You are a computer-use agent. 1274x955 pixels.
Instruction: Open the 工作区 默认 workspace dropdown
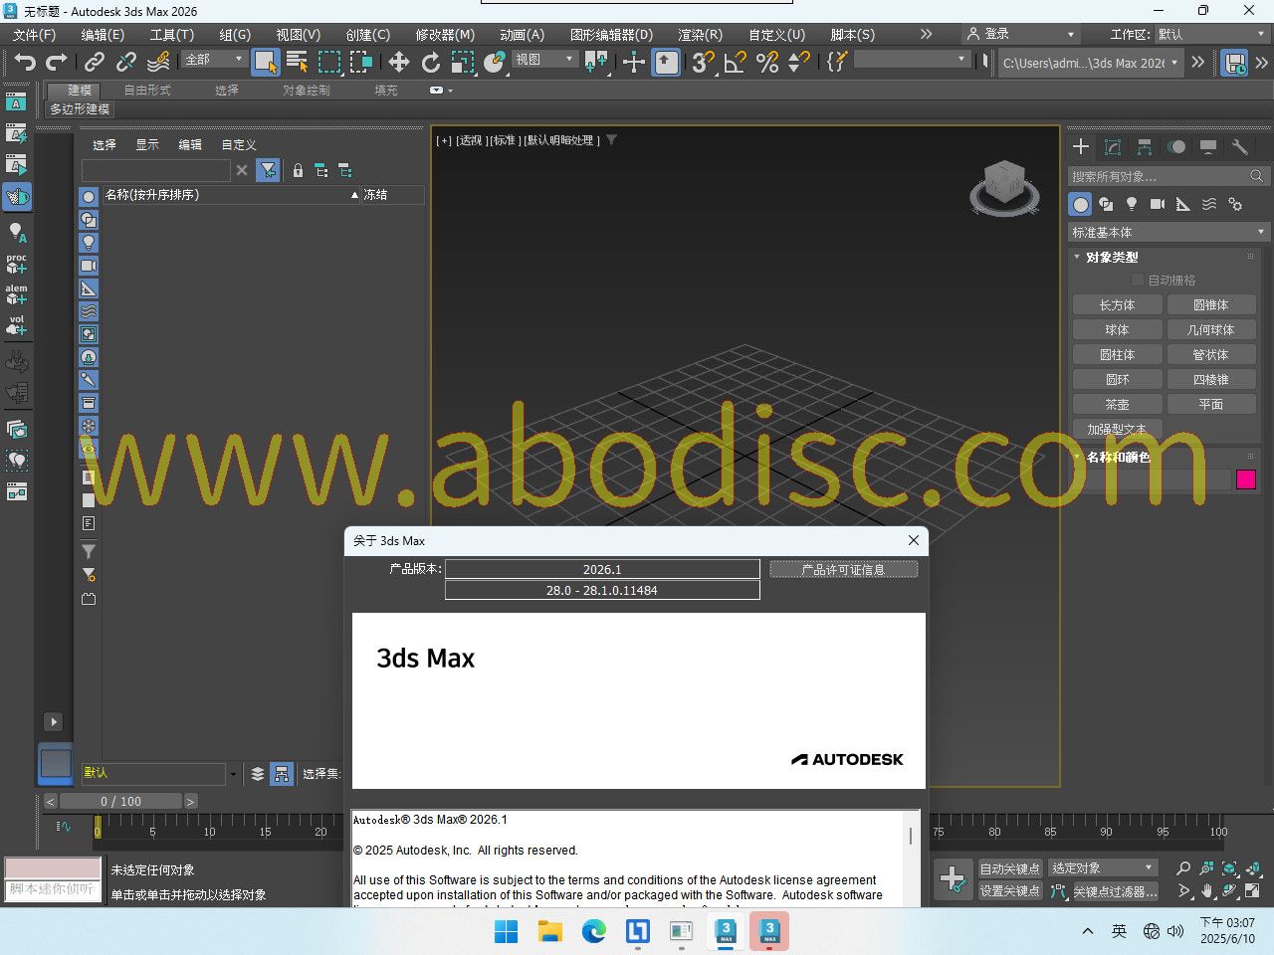coord(1212,34)
